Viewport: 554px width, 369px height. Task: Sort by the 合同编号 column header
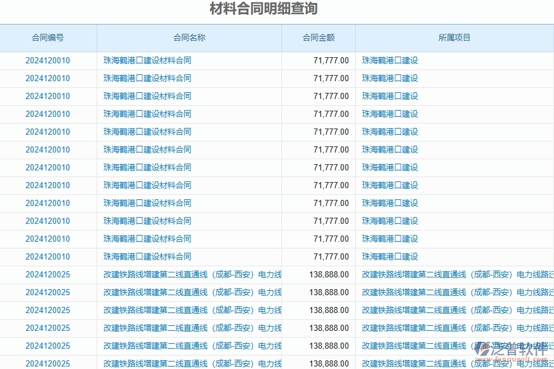(x=48, y=38)
